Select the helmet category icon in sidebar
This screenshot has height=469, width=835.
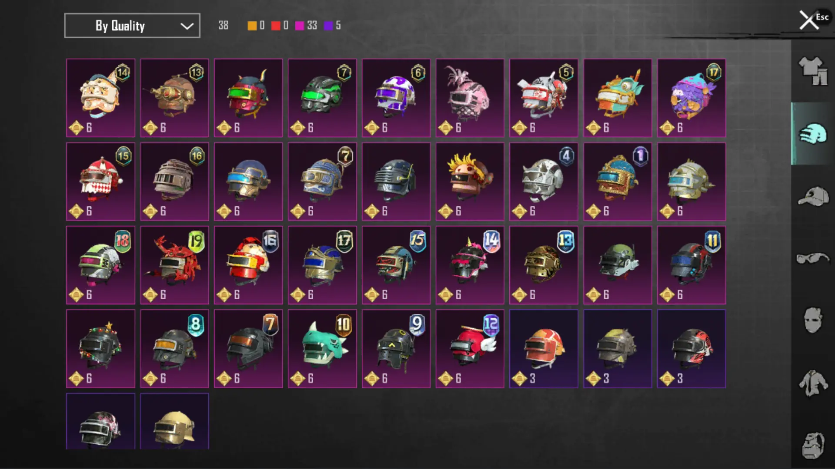[812, 133]
